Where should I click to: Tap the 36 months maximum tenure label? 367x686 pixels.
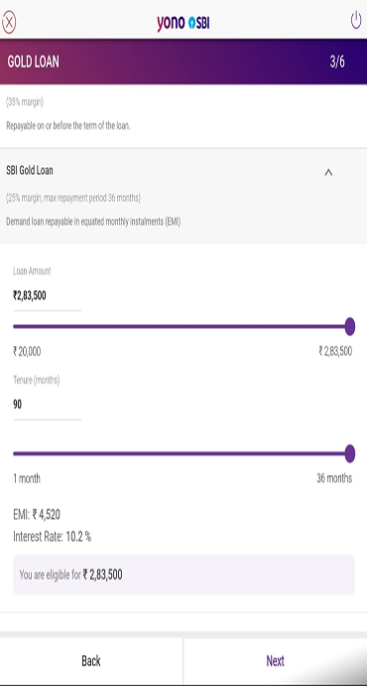[x=334, y=478]
